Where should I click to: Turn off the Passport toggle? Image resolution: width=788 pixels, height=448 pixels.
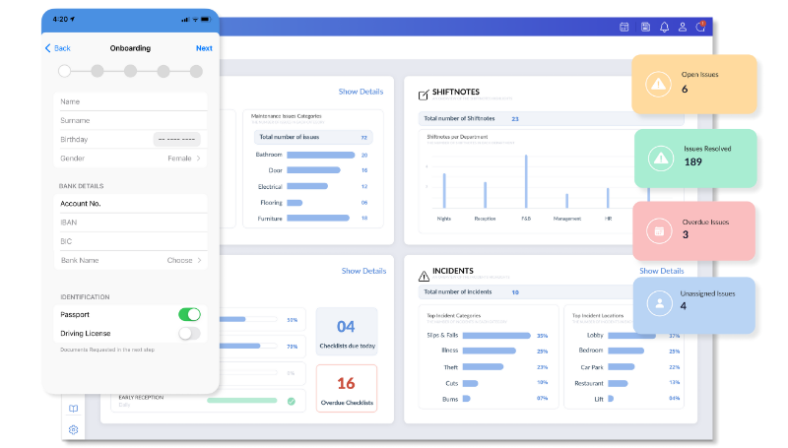click(x=189, y=314)
